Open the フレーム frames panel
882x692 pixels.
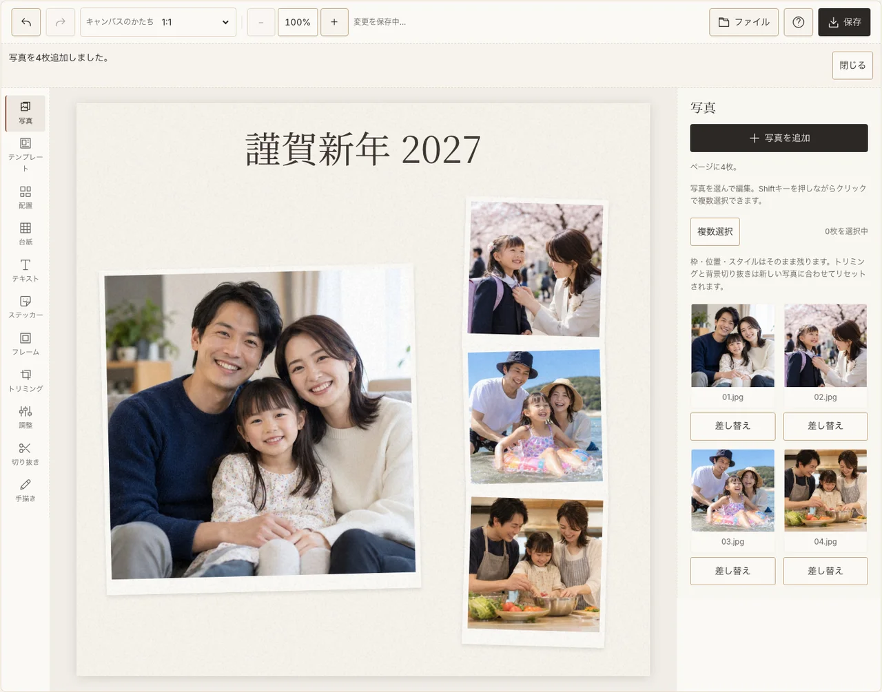25,344
